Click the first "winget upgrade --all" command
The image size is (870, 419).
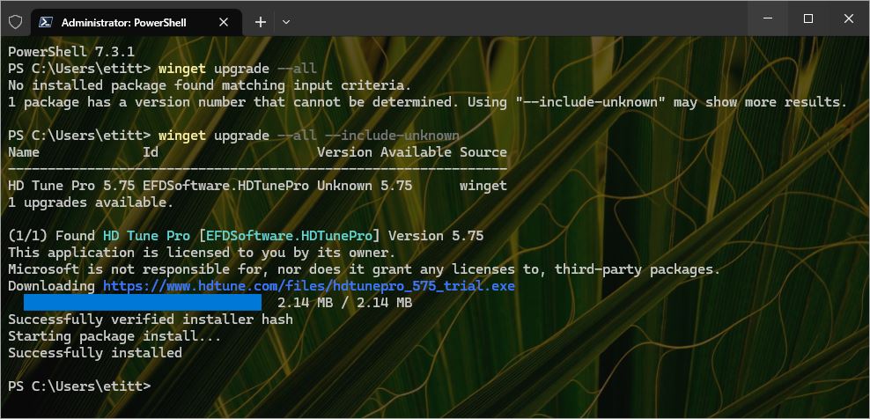click(x=237, y=69)
